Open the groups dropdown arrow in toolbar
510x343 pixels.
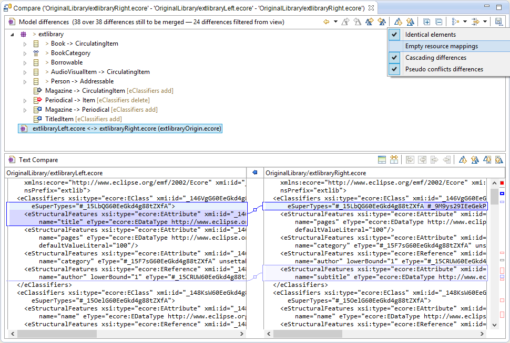pos(465,22)
